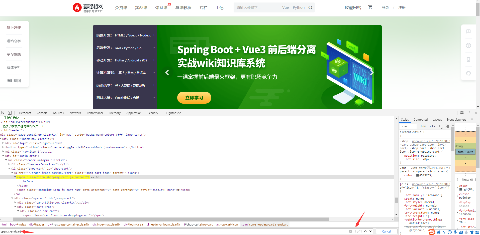Toggle Sogou English/Chinese mode icon
Screen dimensions: 480x235
(x=439, y=232)
